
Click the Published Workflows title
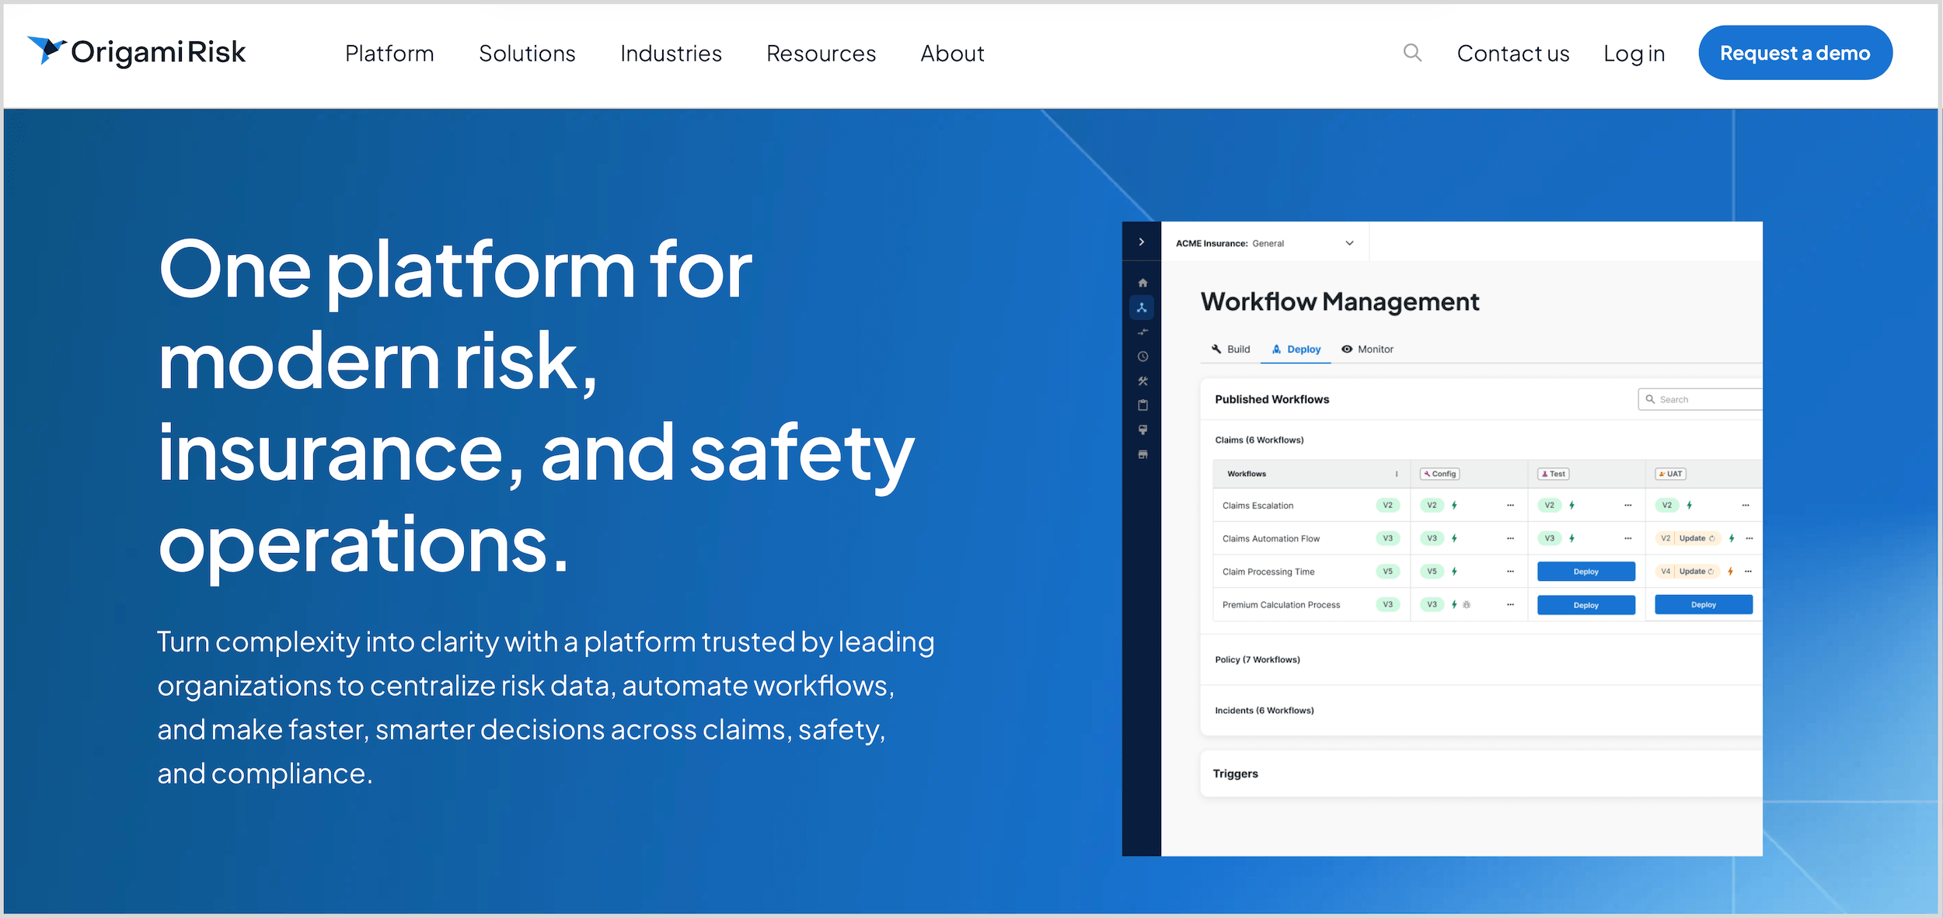[x=1271, y=399]
